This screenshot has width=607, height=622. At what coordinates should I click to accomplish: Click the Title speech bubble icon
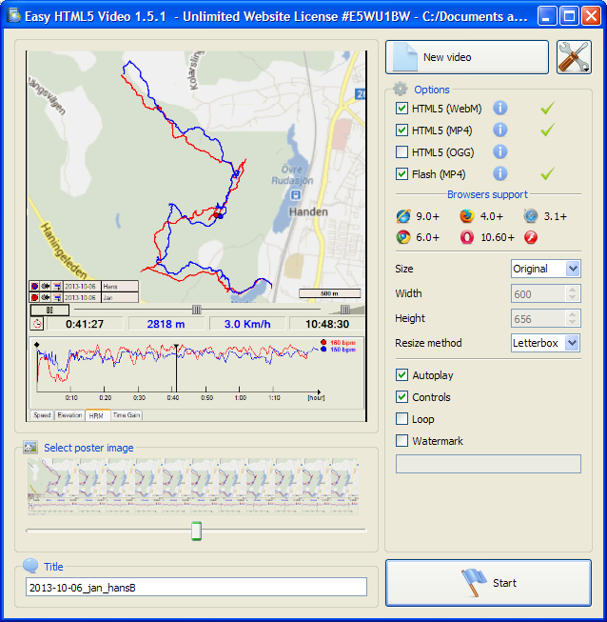30,565
